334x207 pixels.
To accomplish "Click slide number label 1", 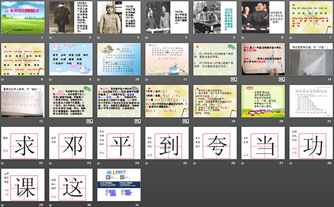I will point(41,38).
